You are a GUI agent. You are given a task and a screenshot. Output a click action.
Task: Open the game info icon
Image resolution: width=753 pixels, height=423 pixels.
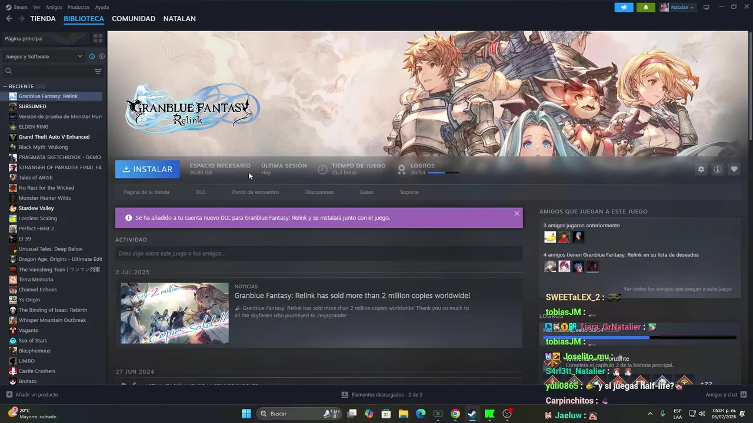(718, 169)
